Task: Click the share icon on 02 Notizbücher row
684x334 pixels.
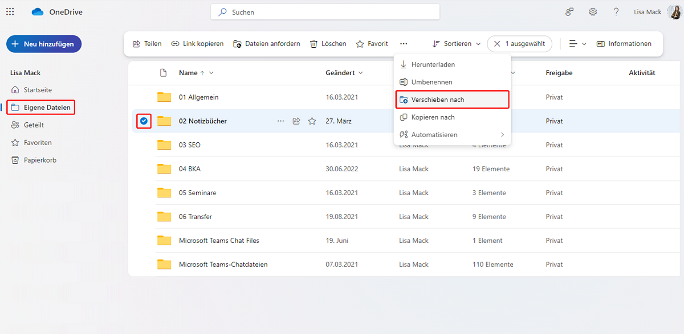Action: pyautogui.click(x=296, y=121)
